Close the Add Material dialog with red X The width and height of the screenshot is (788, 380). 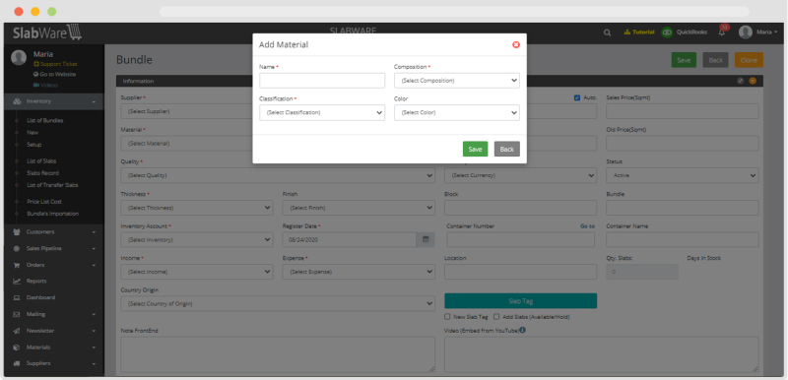pos(515,44)
